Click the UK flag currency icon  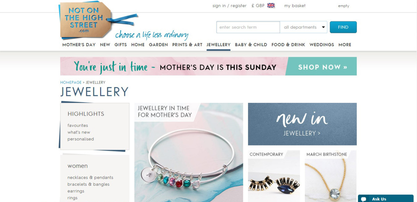(x=271, y=6)
